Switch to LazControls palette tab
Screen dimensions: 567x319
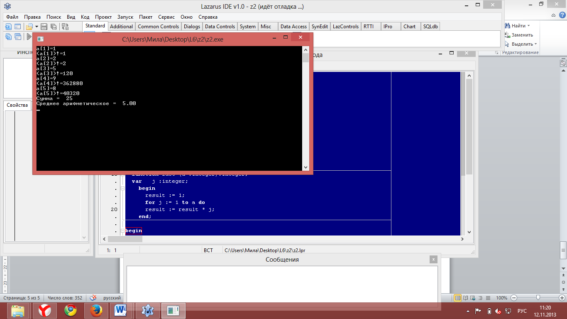click(x=346, y=26)
